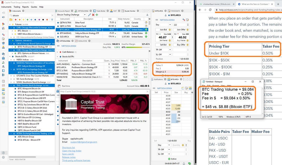The height and width of the screenshot is (165, 282).
Task: Select the HBIT: BetaPro Bitcoin ETF tree row
Action: click(x=31, y=124)
